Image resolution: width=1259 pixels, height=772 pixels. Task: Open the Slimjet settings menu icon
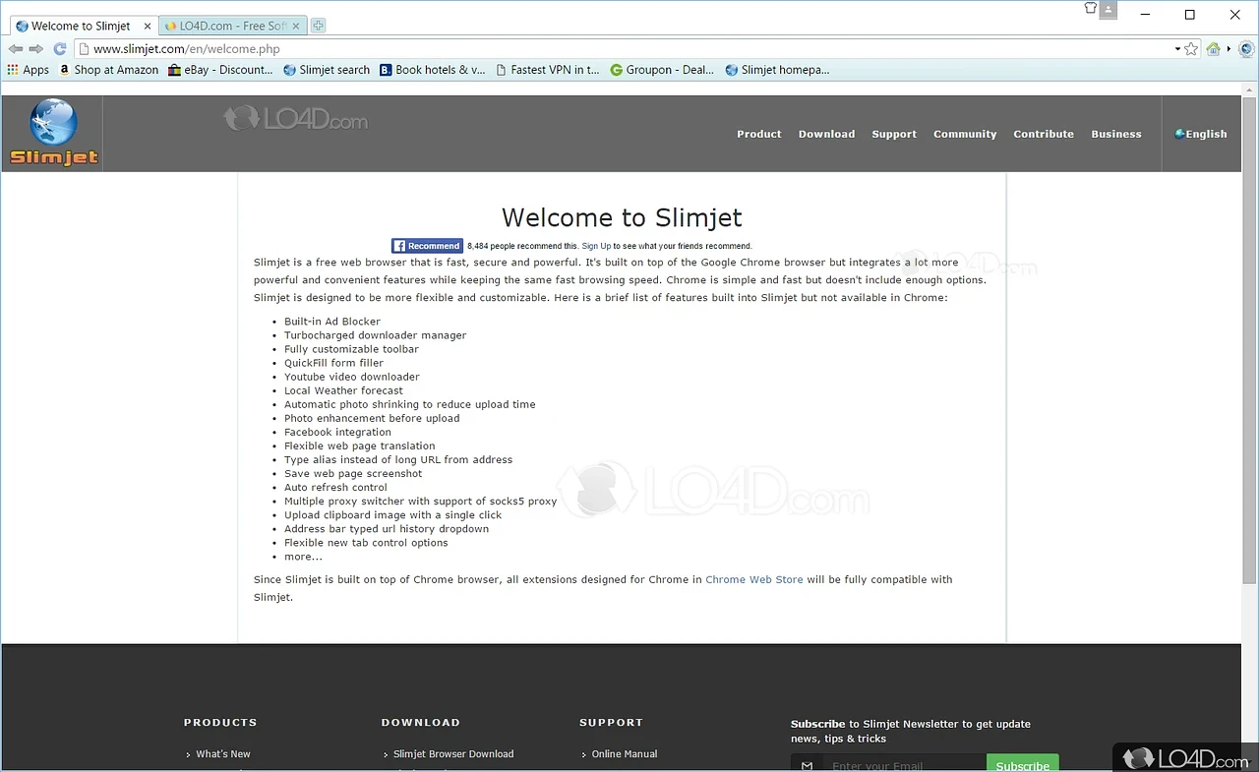click(x=1246, y=48)
